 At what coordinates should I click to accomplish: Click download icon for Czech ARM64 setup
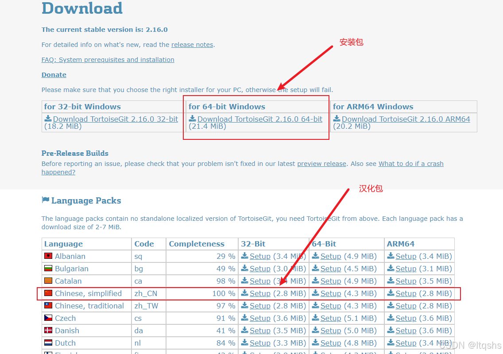[391, 318]
